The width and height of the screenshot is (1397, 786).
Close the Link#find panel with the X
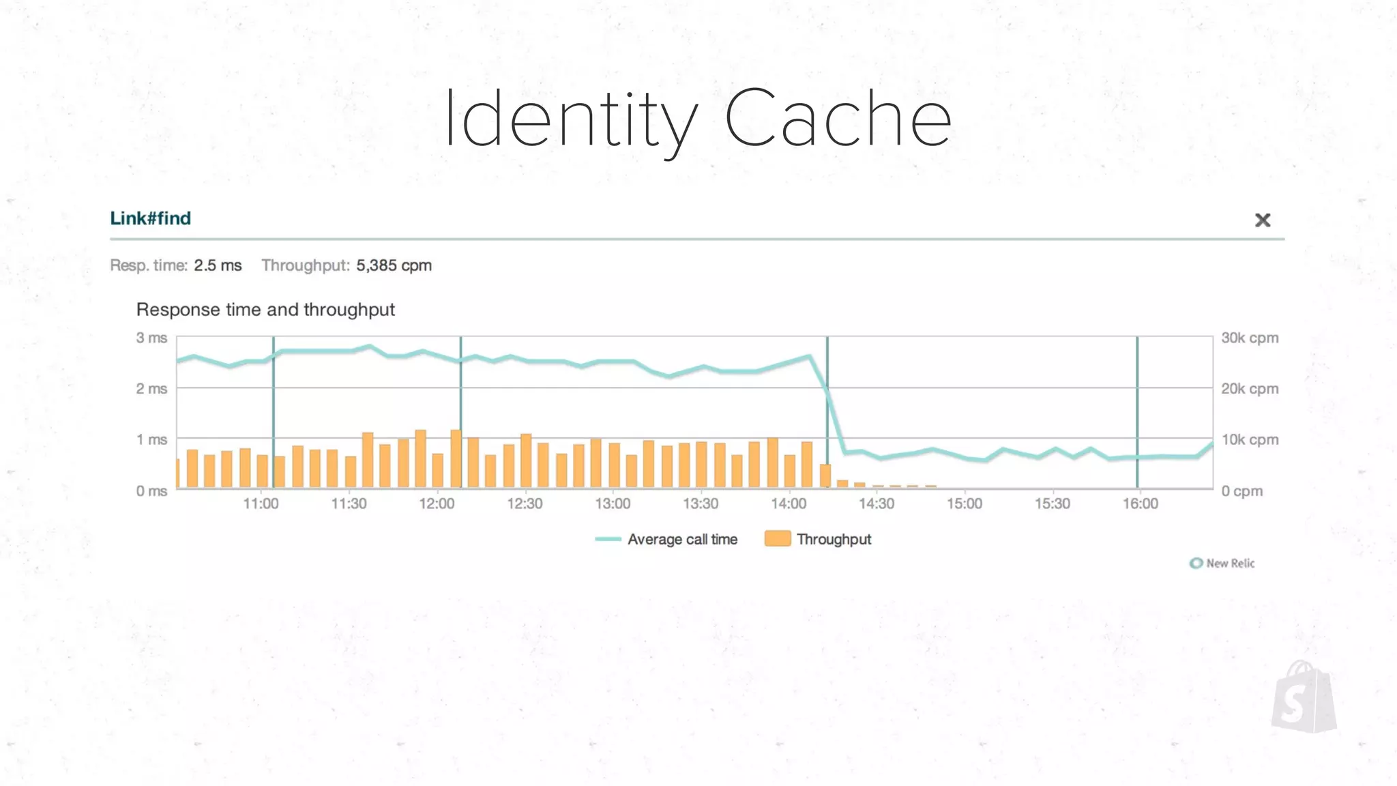coord(1263,220)
